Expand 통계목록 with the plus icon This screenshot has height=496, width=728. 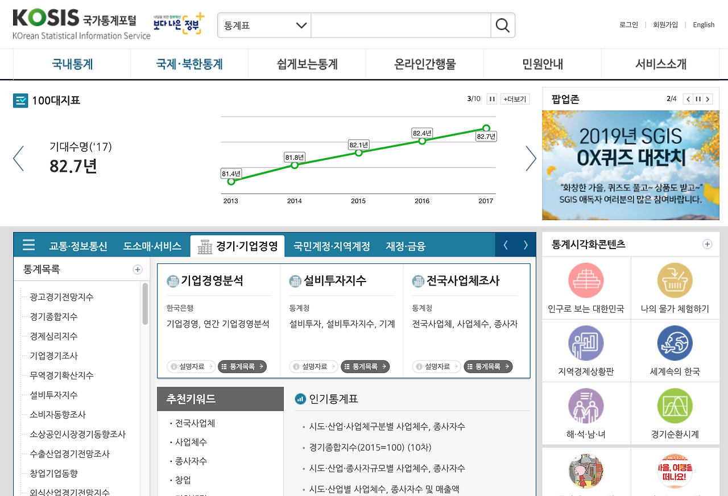point(137,270)
